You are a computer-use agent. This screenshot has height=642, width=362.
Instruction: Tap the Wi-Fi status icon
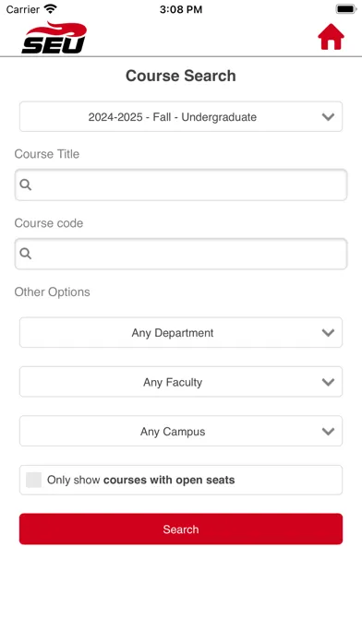(x=51, y=8)
